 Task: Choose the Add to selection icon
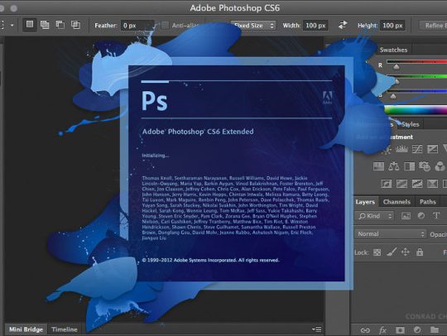tap(45, 25)
